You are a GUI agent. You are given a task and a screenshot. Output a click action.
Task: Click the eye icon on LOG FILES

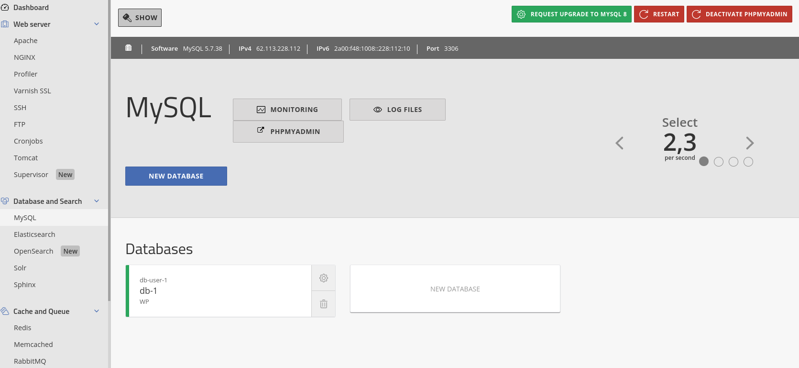[378, 110]
